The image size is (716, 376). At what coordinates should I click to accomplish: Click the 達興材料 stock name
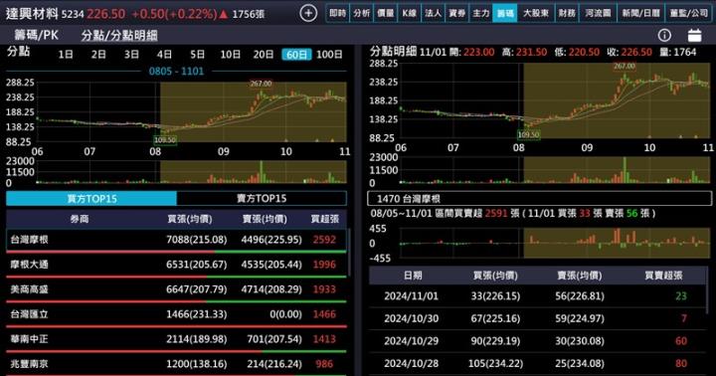(x=32, y=14)
